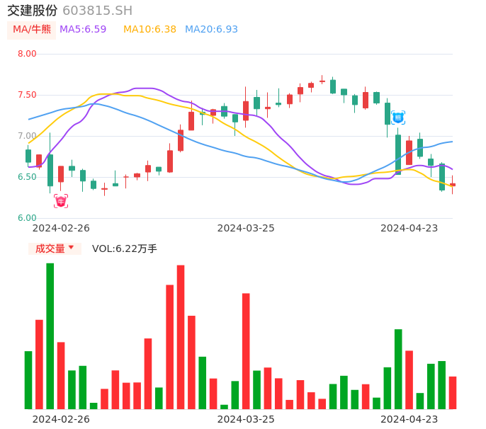Toggle the MA10 moving average label
The image size is (486, 429).
pyautogui.click(x=149, y=30)
